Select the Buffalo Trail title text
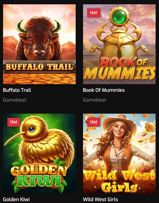Viewport: 159px width, 203px height. click(x=17, y=90)
